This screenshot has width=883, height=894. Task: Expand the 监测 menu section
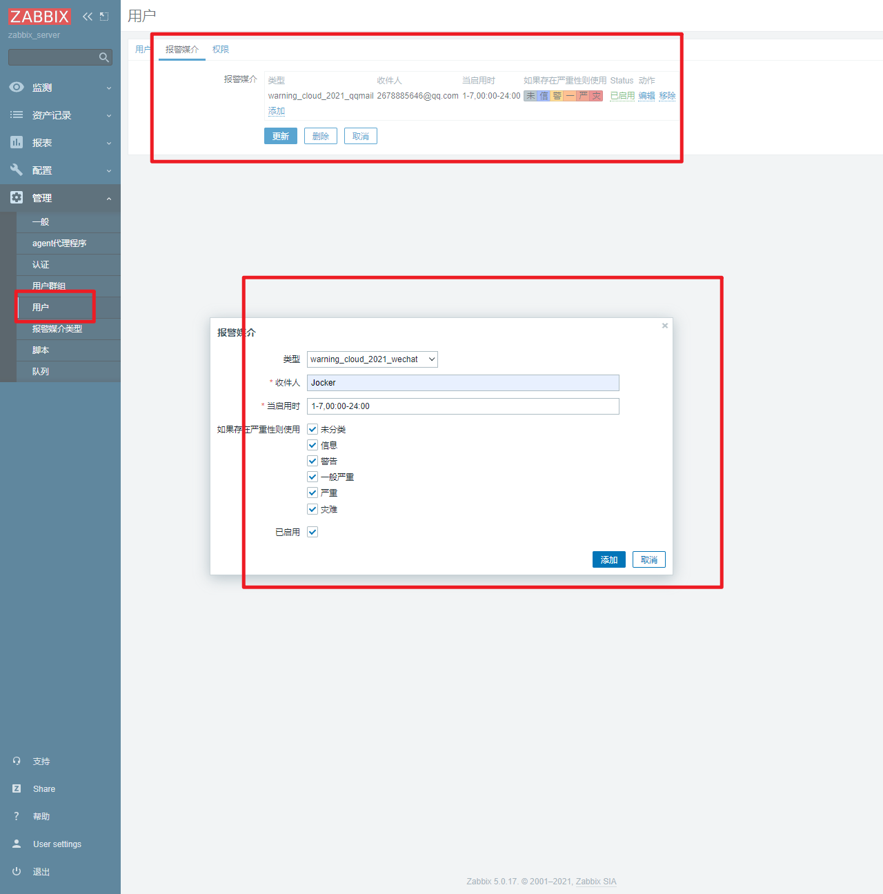60,88
